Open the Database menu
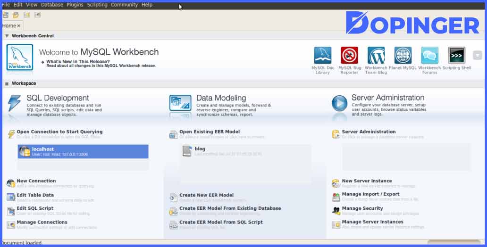Image resolution: width=487 pixels, height=247 pixels. [x=52, y=5]
